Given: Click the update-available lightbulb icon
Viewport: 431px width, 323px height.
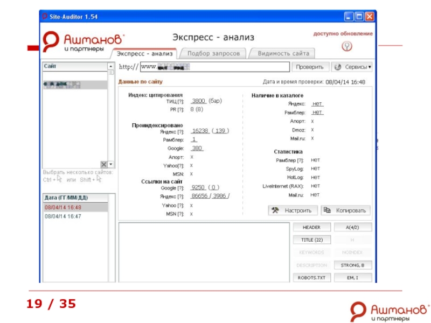Looking at the screenshot, I should coord(346,46).
